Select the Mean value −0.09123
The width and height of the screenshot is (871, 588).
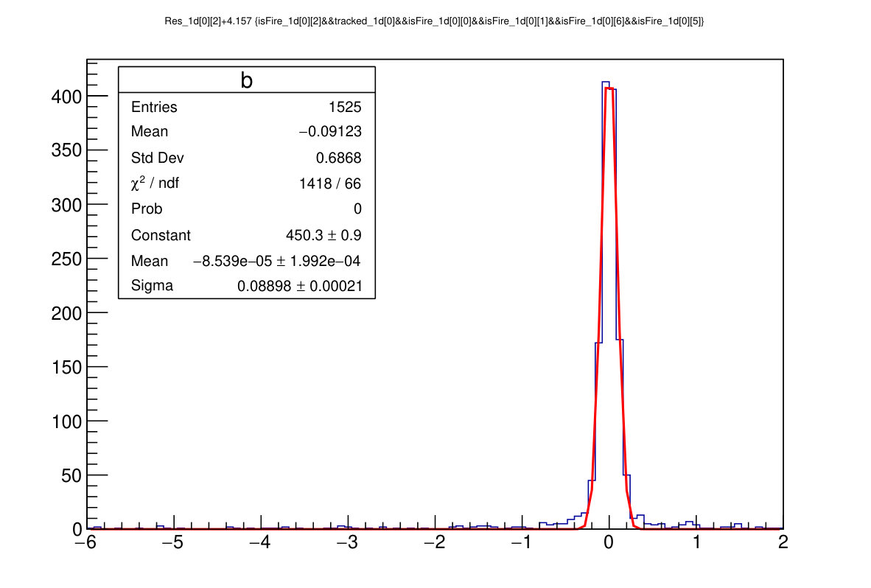pyautogui.click(x=330, y=132)
